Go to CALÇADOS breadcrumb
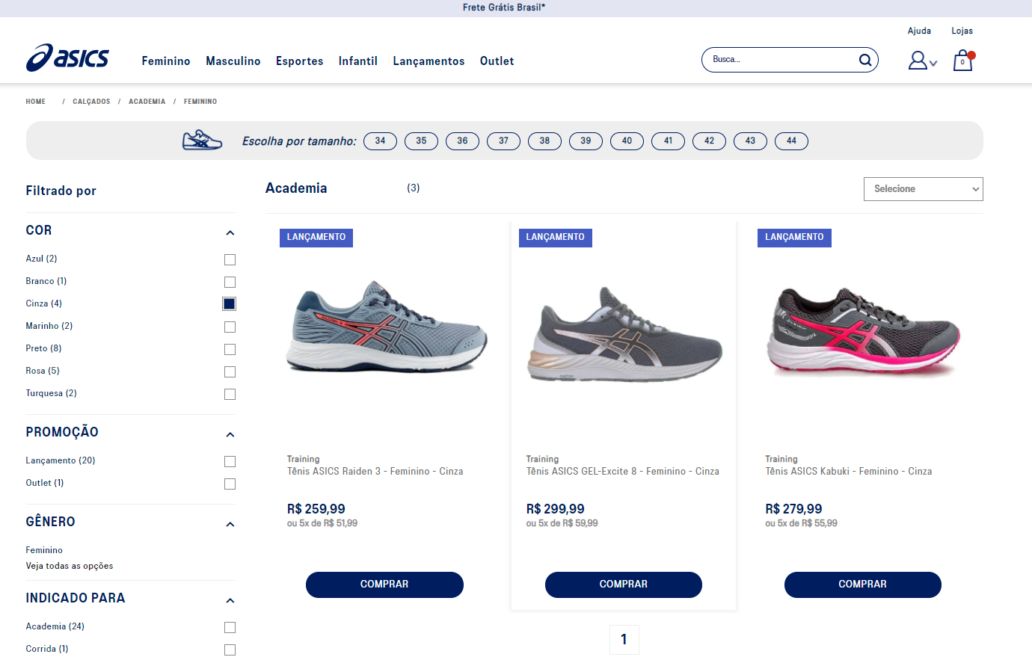The height and width of the screenshot is (660, 1032). coord(91,102)
